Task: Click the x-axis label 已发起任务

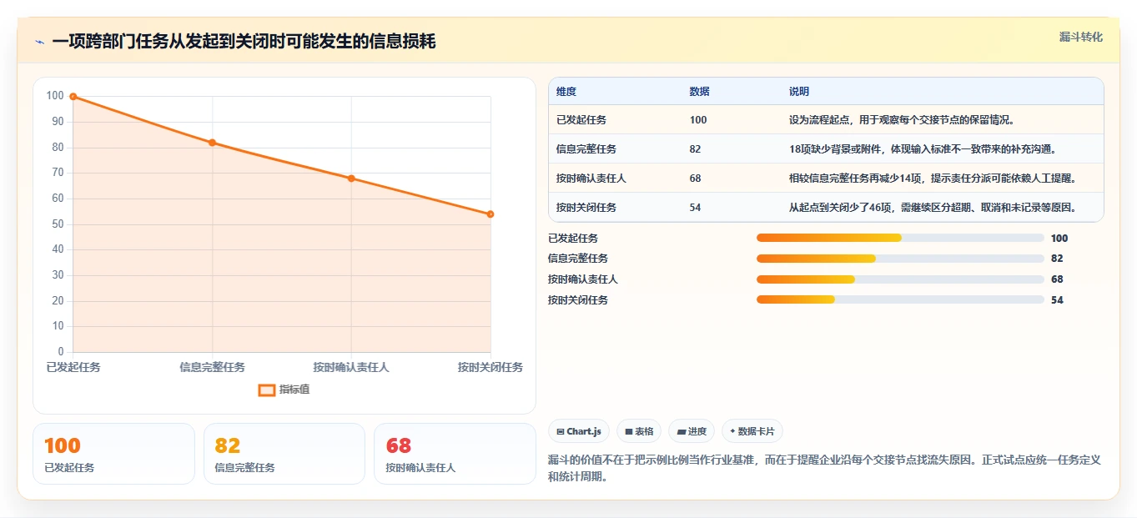Action: click(73, 367)
